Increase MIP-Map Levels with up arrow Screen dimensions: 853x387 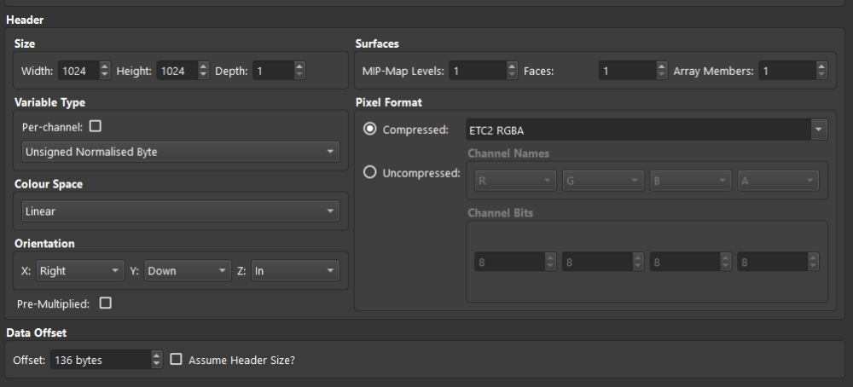pyautogui.click(x=512, y=66)
